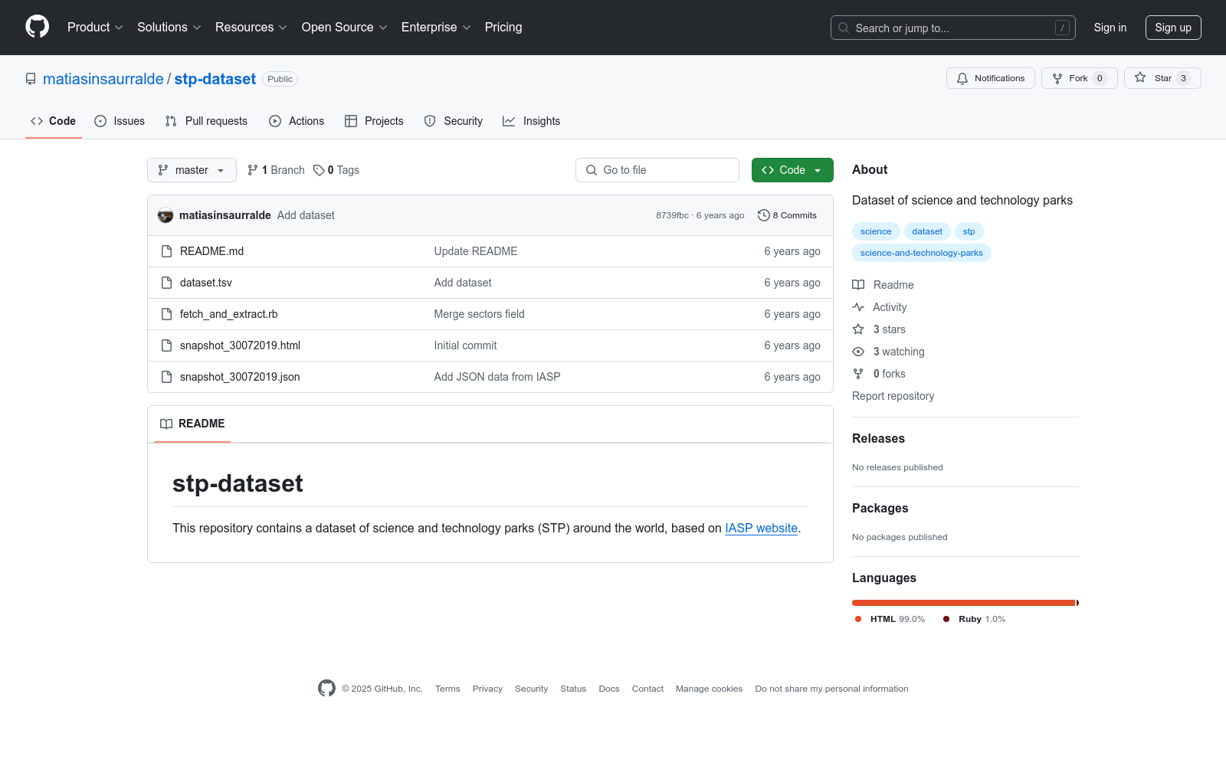Click the file icon next to snapshot_30072019.json

tap(166, 377)
